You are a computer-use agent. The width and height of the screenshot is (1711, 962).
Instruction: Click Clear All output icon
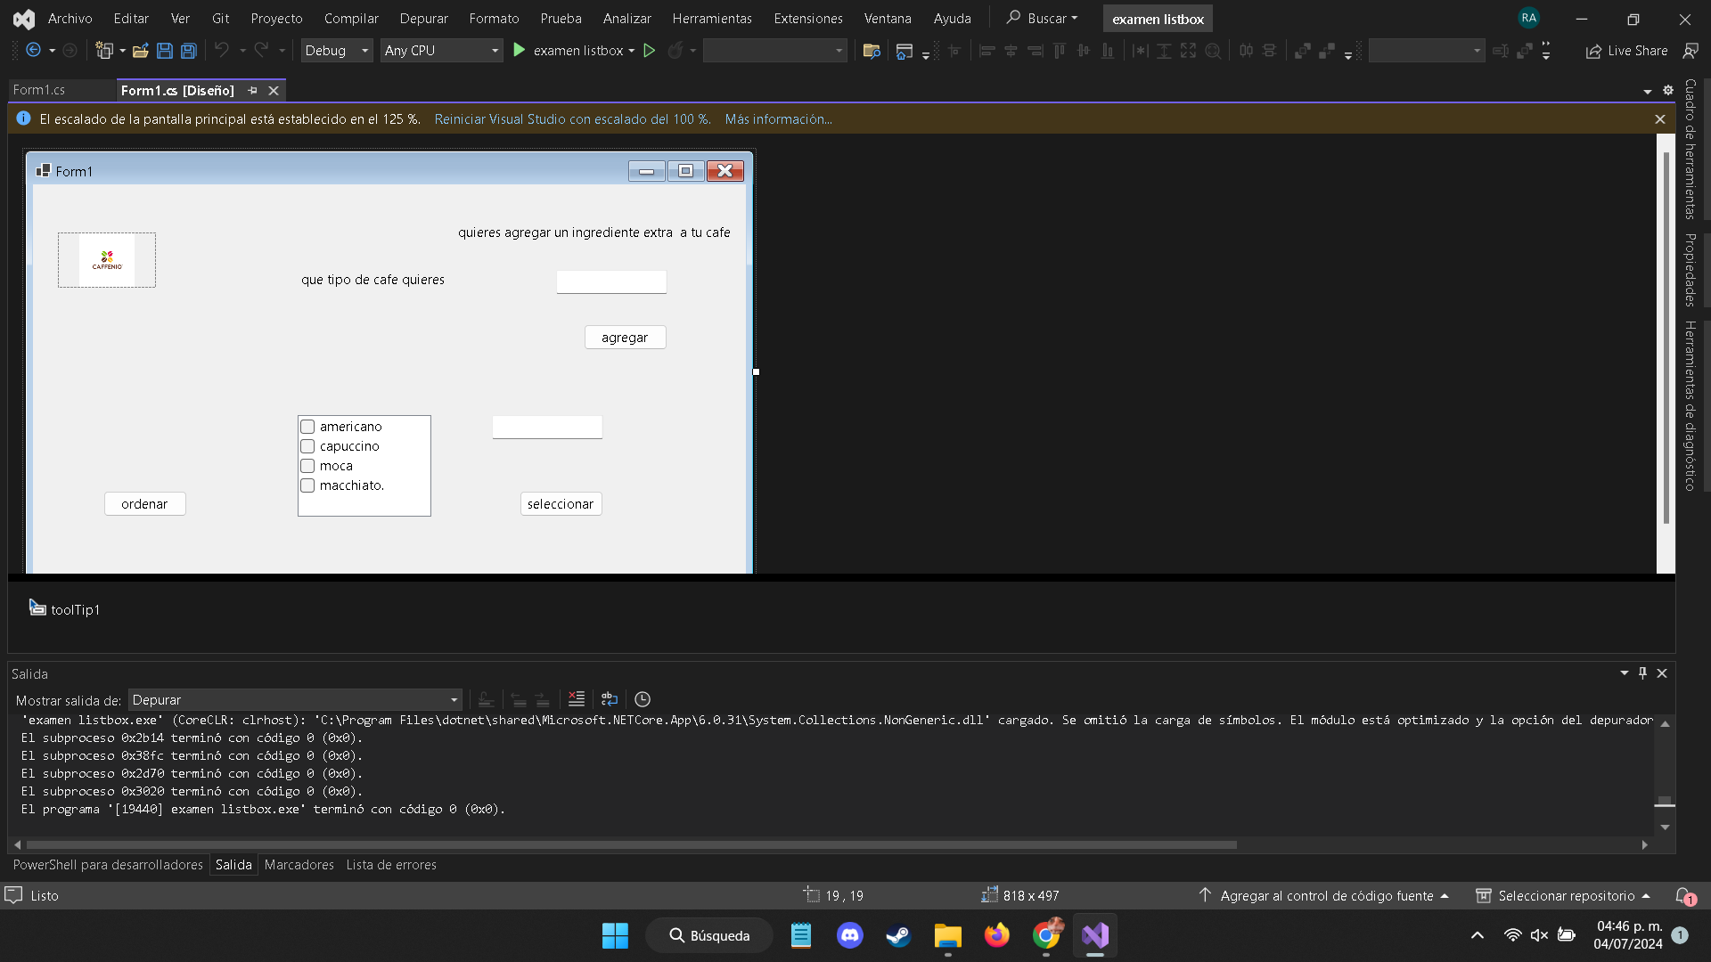[x=577, y=699]
